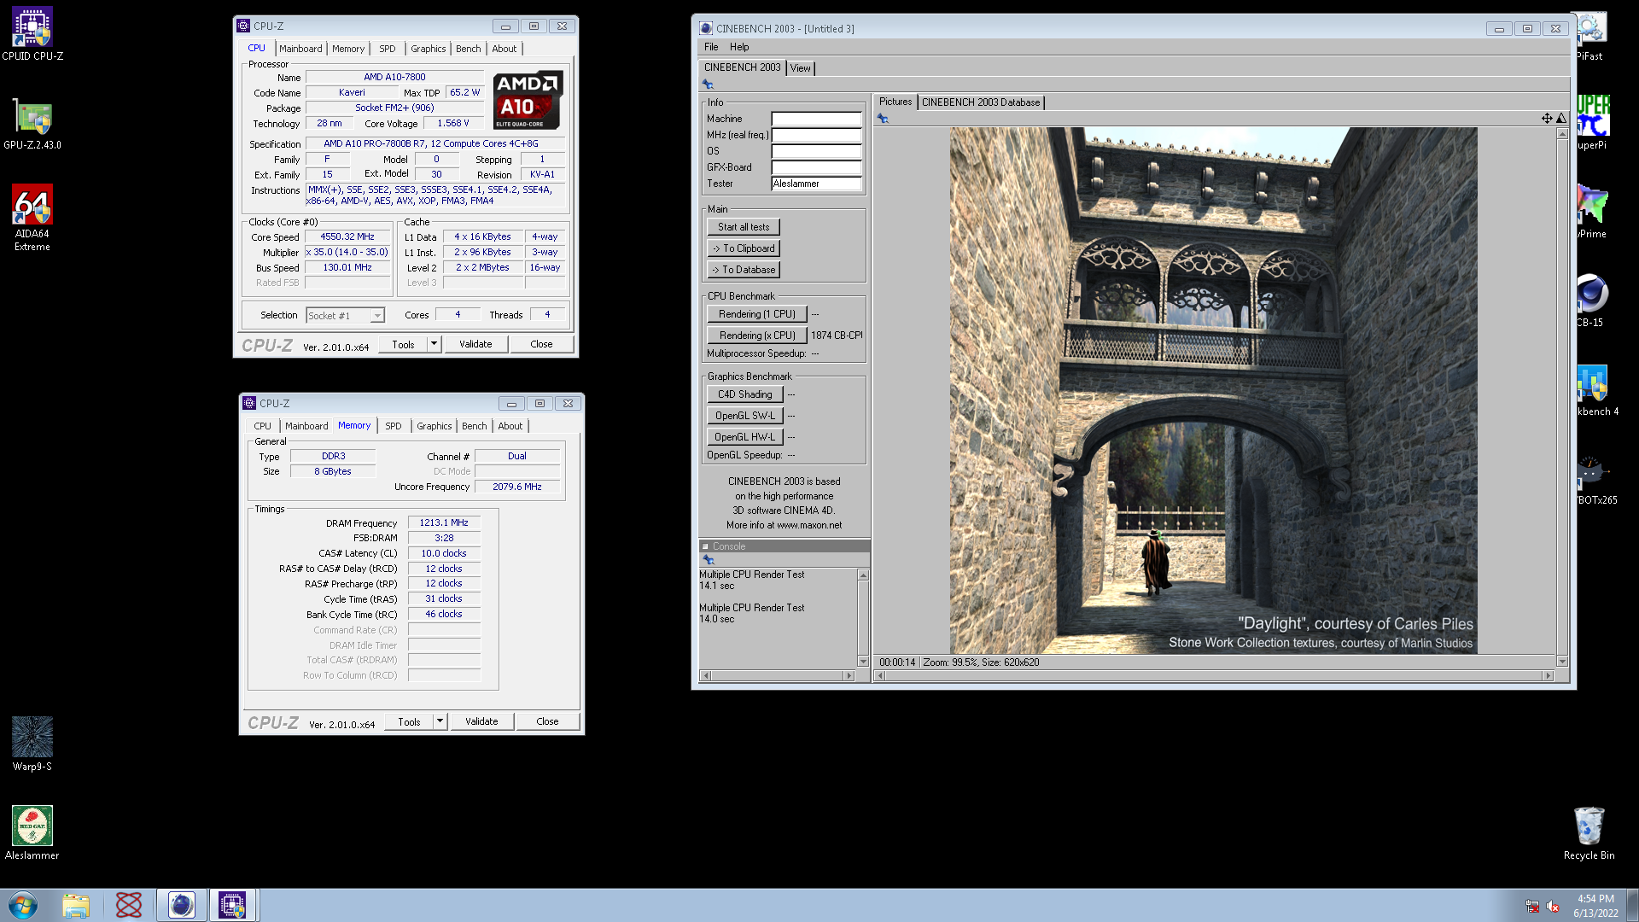Click the Tester field containing Aleslammer
1639x922 pixels.
(x=816, y=184)
